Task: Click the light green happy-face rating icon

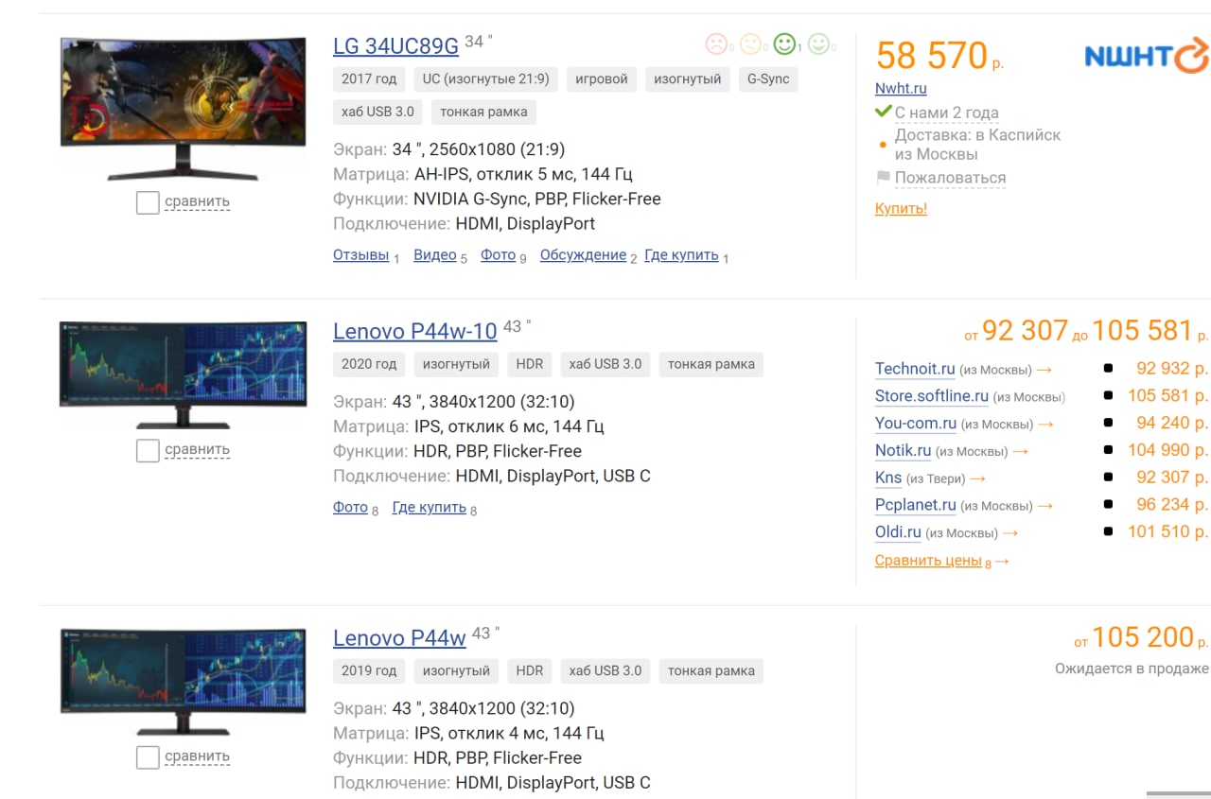Action: [818, 43]
